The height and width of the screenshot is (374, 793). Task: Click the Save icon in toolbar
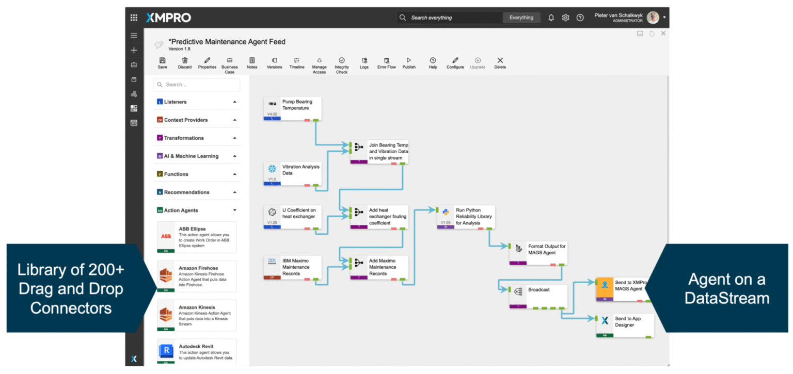pos(162,61)
